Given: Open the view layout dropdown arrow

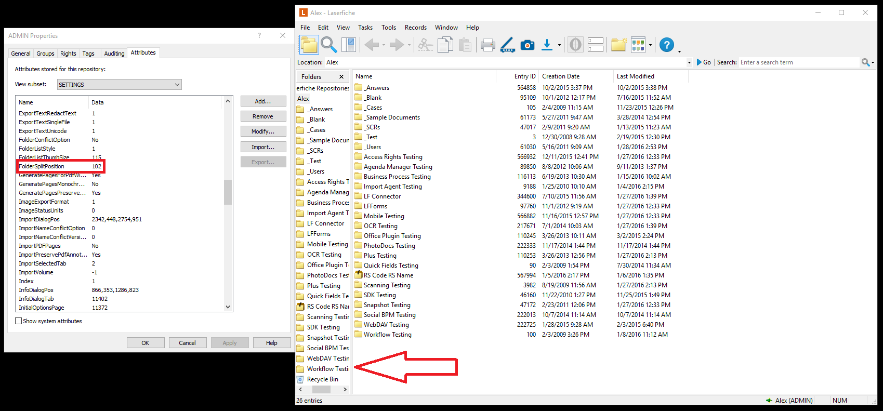Looking at the screenshot, I should pos(650,45).
